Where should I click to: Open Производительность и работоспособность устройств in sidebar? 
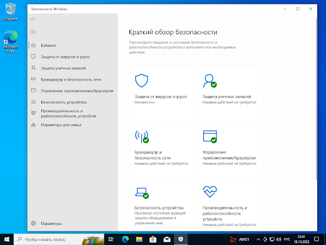tap(73, 113)
